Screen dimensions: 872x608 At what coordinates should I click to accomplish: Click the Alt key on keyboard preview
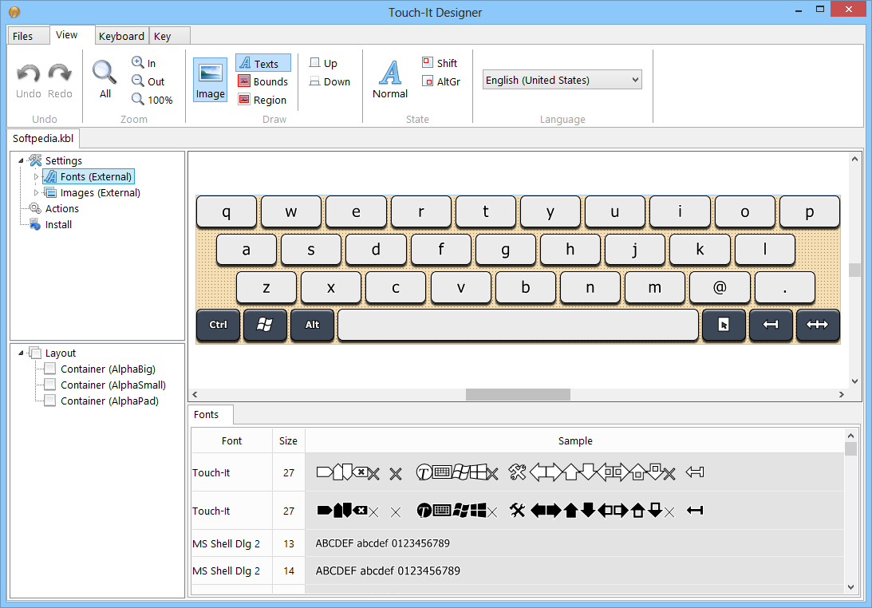pos(313,325)
